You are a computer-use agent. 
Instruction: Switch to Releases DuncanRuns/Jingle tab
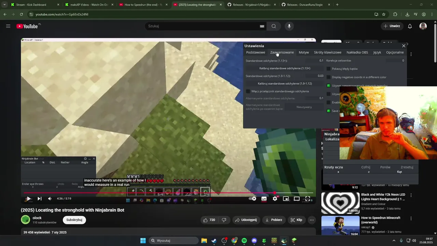pyautogui.click(x=306, y=5)
